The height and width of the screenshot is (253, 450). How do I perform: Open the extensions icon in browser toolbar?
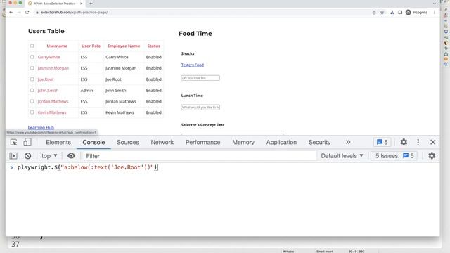click(392, 13)
